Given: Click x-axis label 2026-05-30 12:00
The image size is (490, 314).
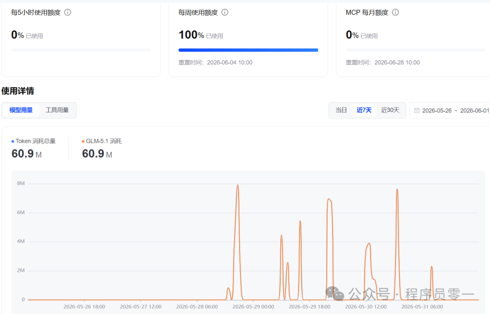Looking at the screenshot, I should [366, 307].
